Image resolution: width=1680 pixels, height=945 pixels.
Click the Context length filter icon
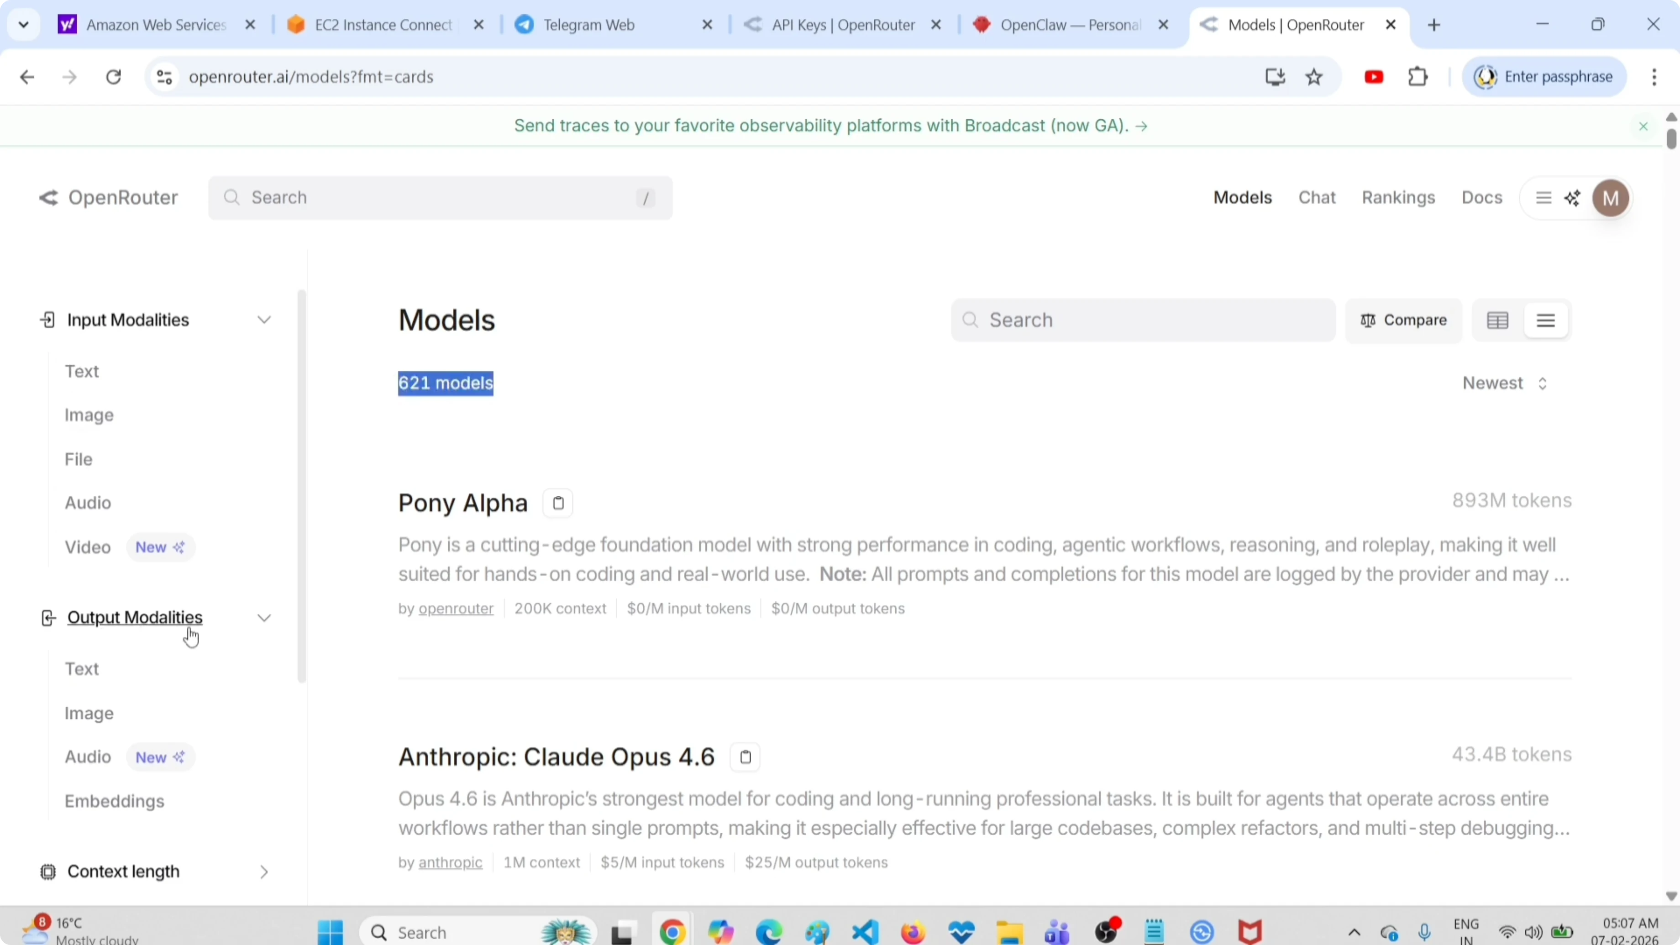pyautogui.click(x=47, y=871)
